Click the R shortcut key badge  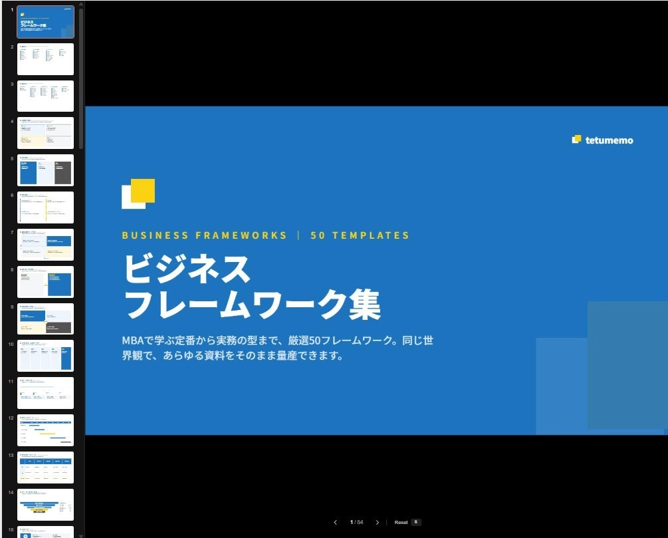[416, 522]
